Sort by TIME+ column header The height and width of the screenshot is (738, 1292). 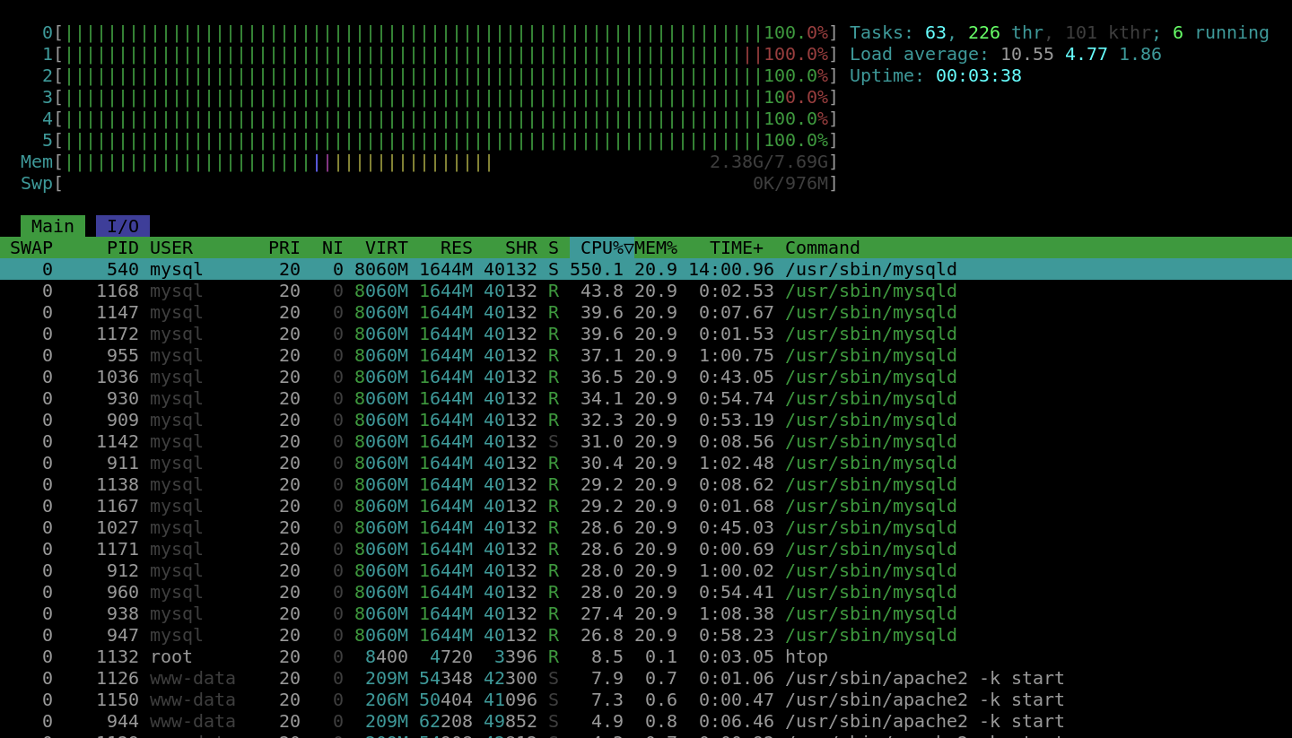pyautogui.click(x=737, y=247)
